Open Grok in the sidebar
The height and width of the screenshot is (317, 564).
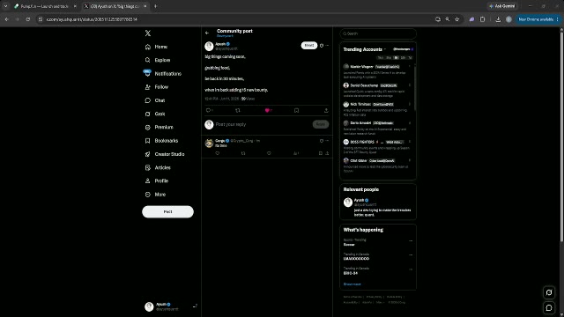pos(155,114)
